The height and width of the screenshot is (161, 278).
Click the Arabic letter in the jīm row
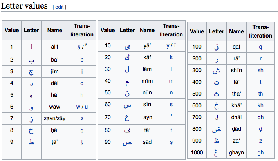31,72
